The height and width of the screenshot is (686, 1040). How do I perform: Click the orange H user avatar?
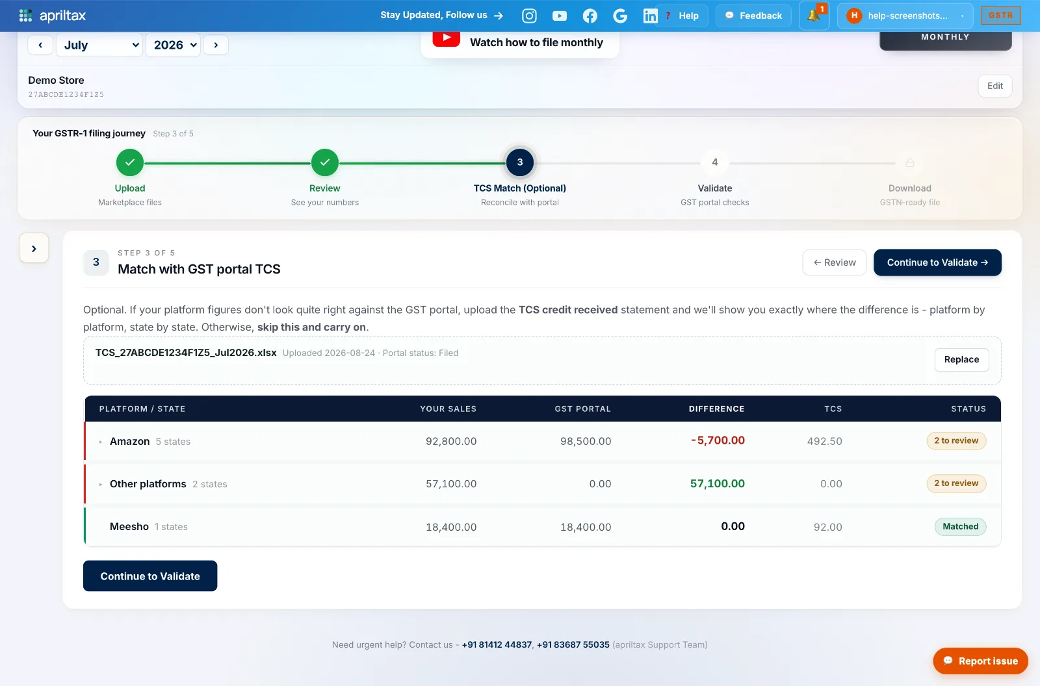coord(854,16)
